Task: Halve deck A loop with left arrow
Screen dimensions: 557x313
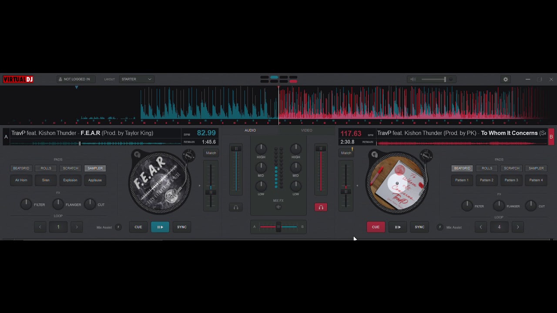Action: point(40,227)
